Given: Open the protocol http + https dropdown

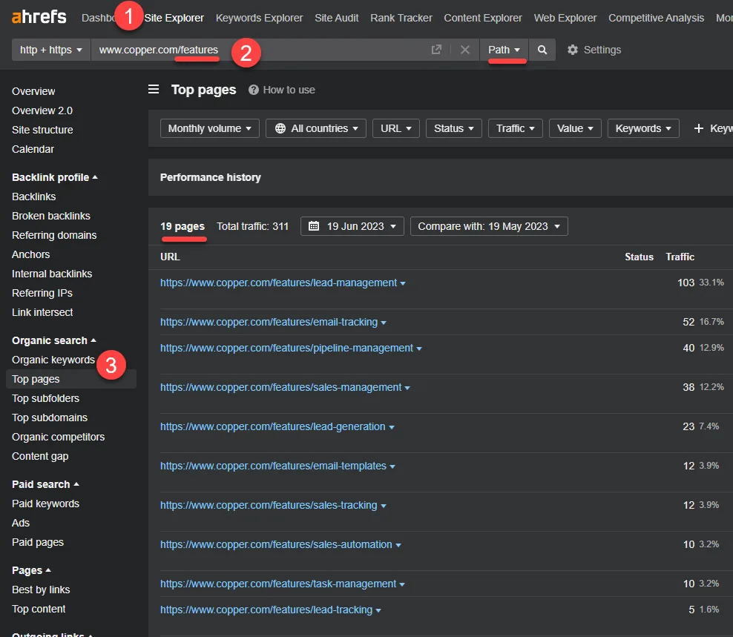Looking at the screenshot, I should coord(51,50).
